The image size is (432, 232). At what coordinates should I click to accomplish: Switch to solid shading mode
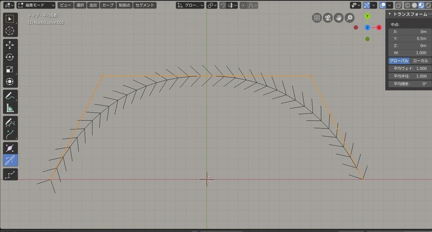point(414,5)
